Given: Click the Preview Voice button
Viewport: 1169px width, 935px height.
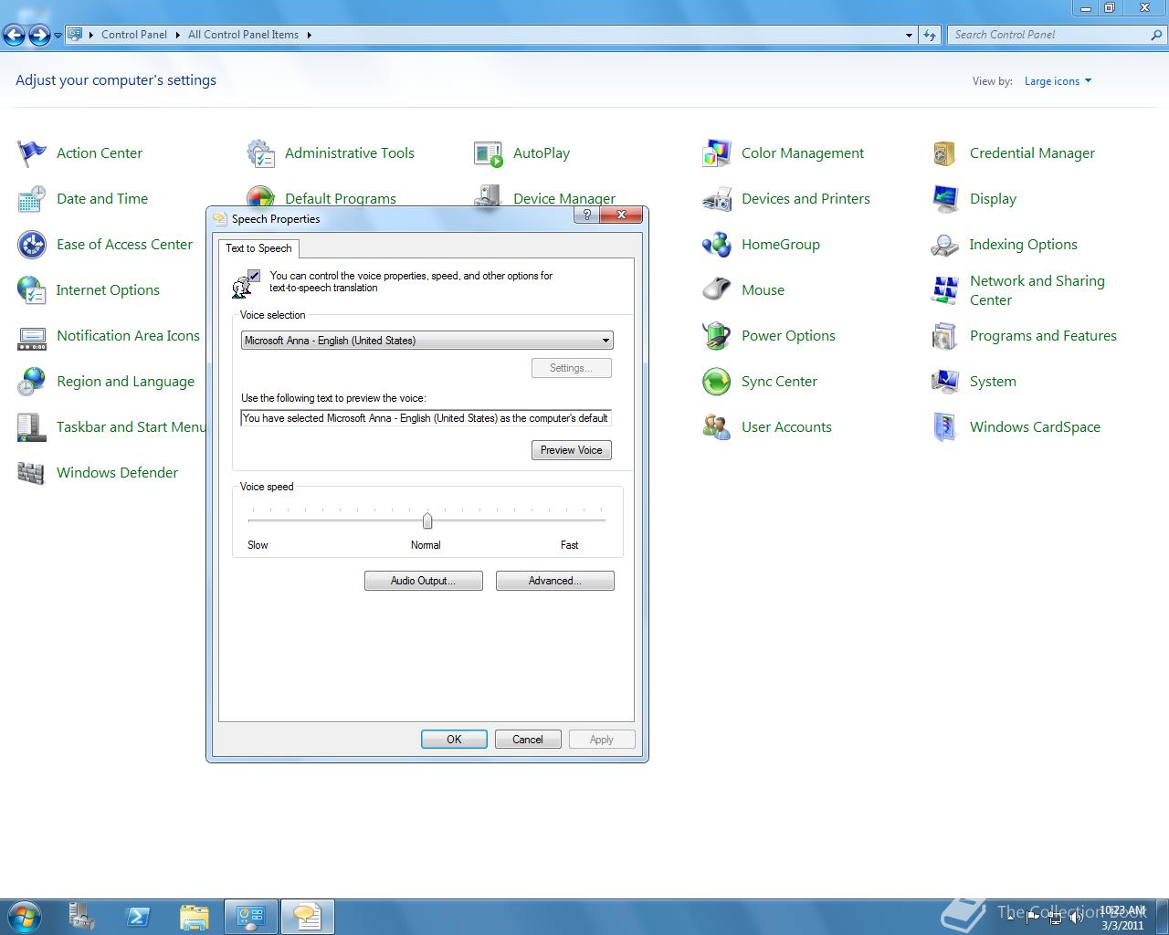Looking at the screenshot, I should 572,450.
